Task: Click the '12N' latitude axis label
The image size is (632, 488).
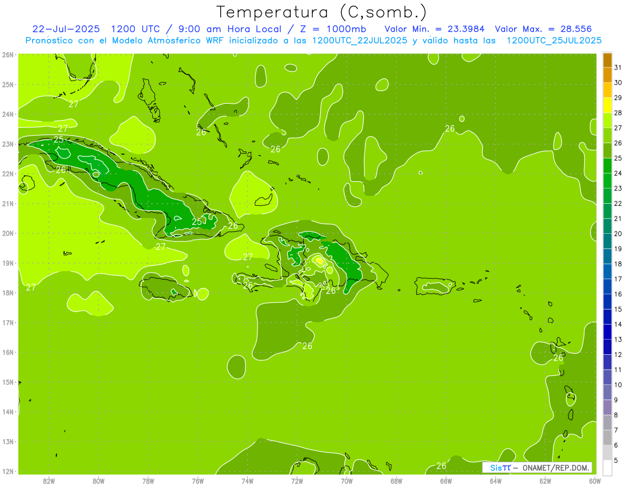Action: pyautogui.click(x=8, y=471)
